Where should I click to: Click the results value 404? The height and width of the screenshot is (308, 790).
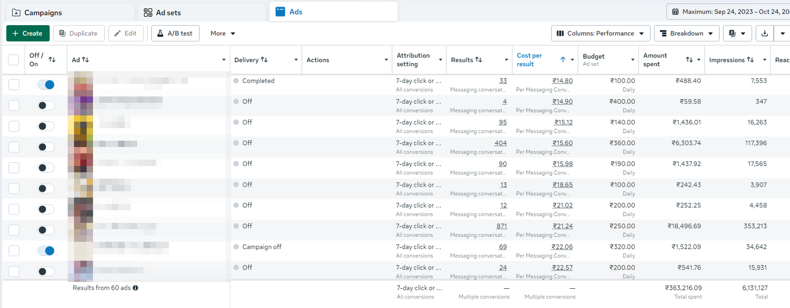click(501, 143)
